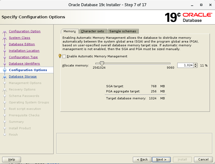Viewport: 215px width, 164px height.
Task: Click the Back button
Action: [x=142, y=159]
